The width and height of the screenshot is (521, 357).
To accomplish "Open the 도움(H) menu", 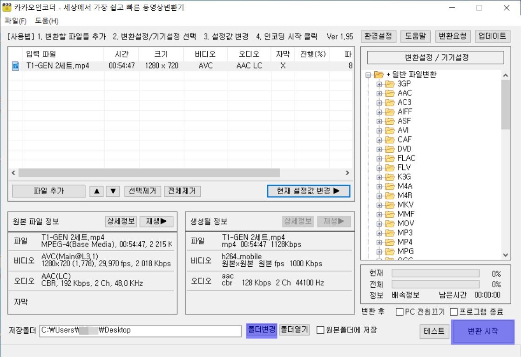I will pos(47,21).
